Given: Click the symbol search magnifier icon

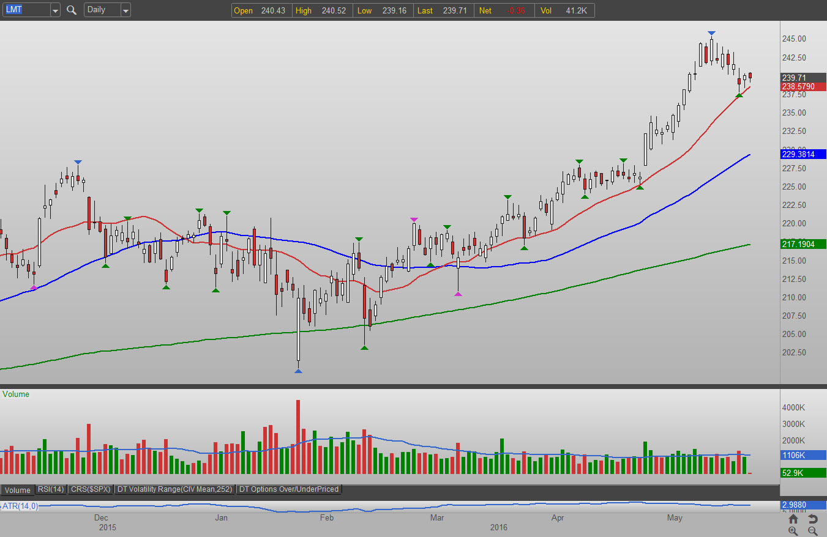Looking at the screenshot, I should [x=72, y=10].
